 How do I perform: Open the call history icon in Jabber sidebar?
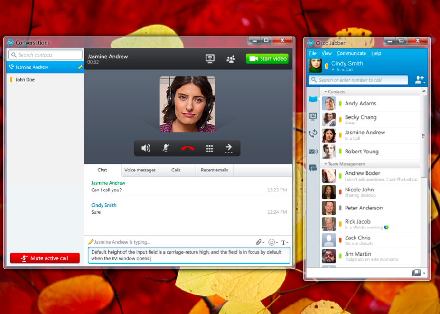313,133
